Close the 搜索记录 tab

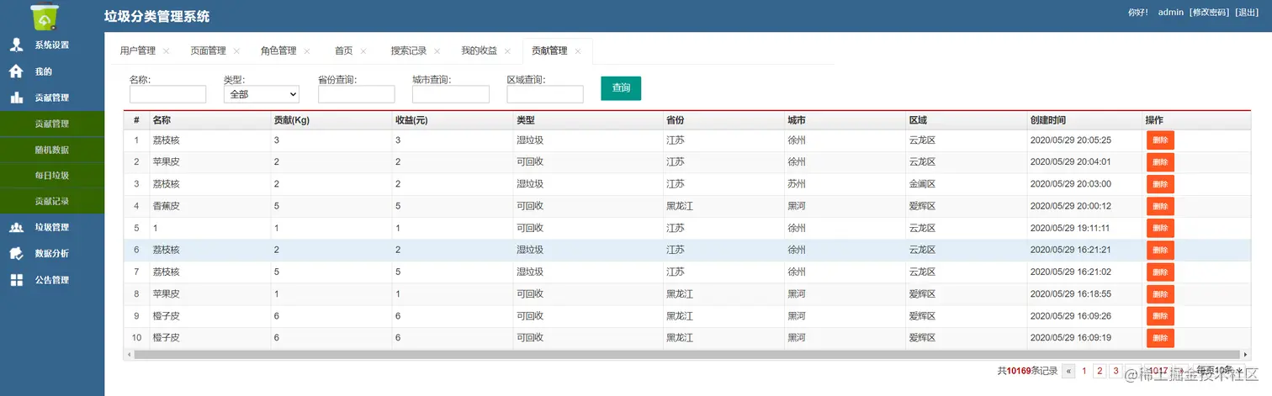click(x=437, y=51)
